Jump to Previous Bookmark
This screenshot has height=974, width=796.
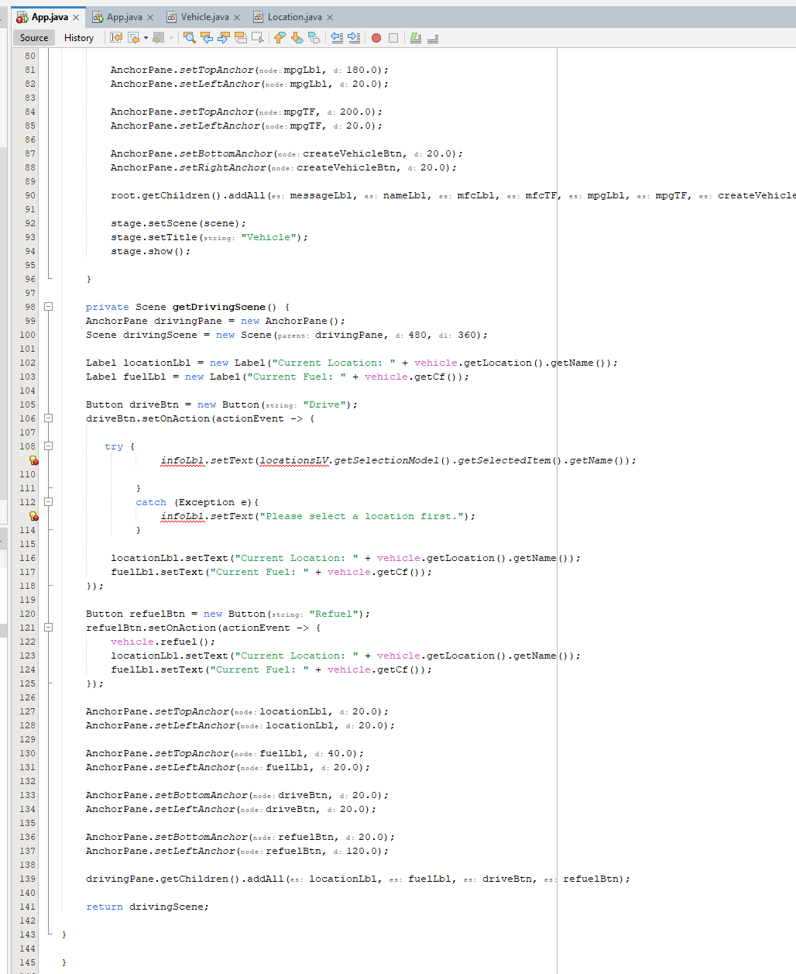pyautogui.click(x=280, y=37)
